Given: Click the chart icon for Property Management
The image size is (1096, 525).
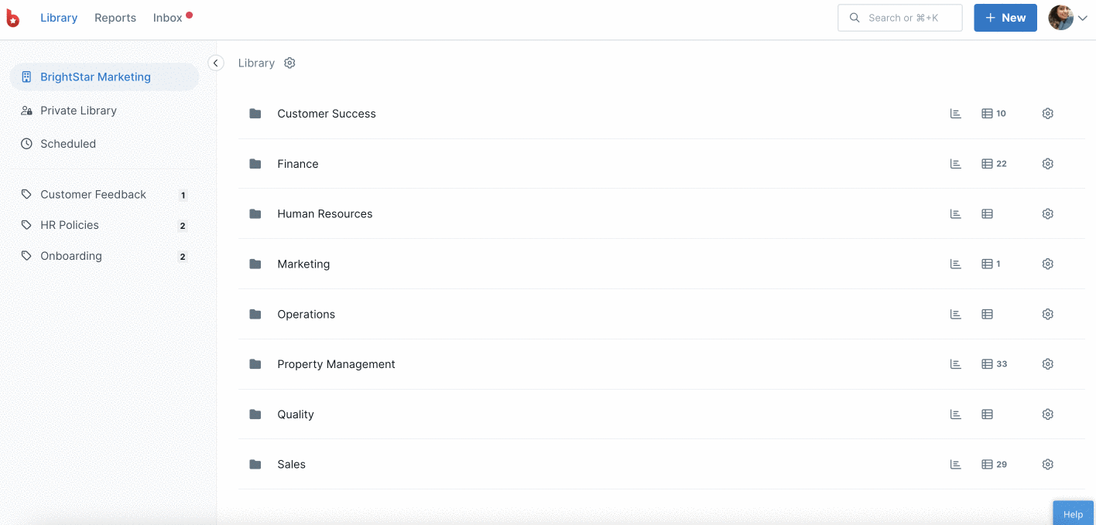Looking at the screenshot, I should click(956, 364).
